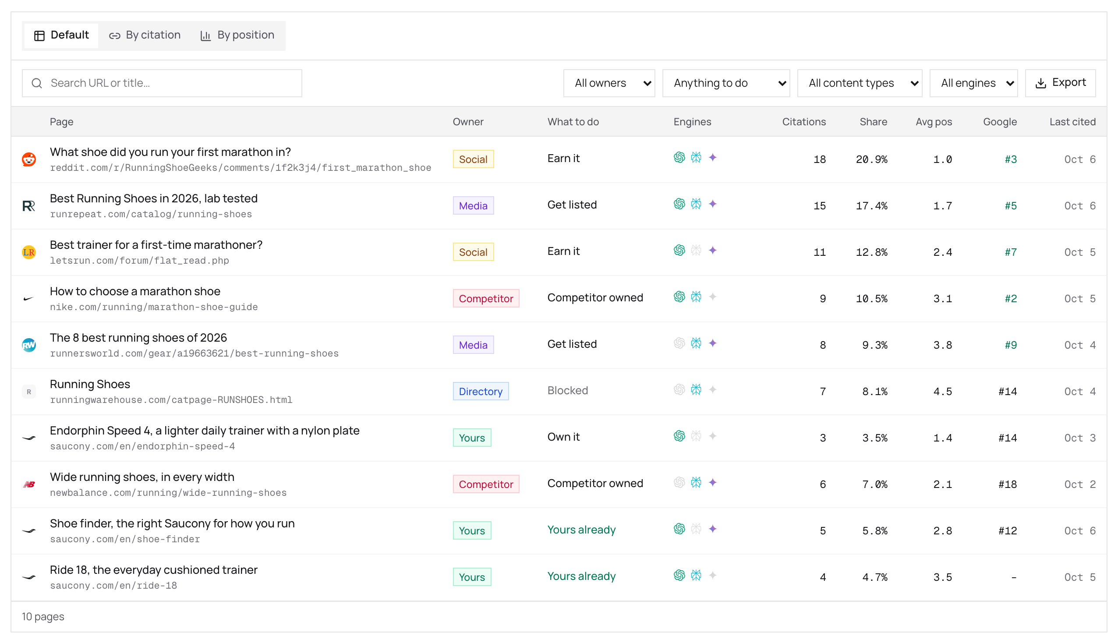The width and height of the screenshot is (1118, 643).
Task: Open the All owners dropdown
Action: (x=609, y=83)
